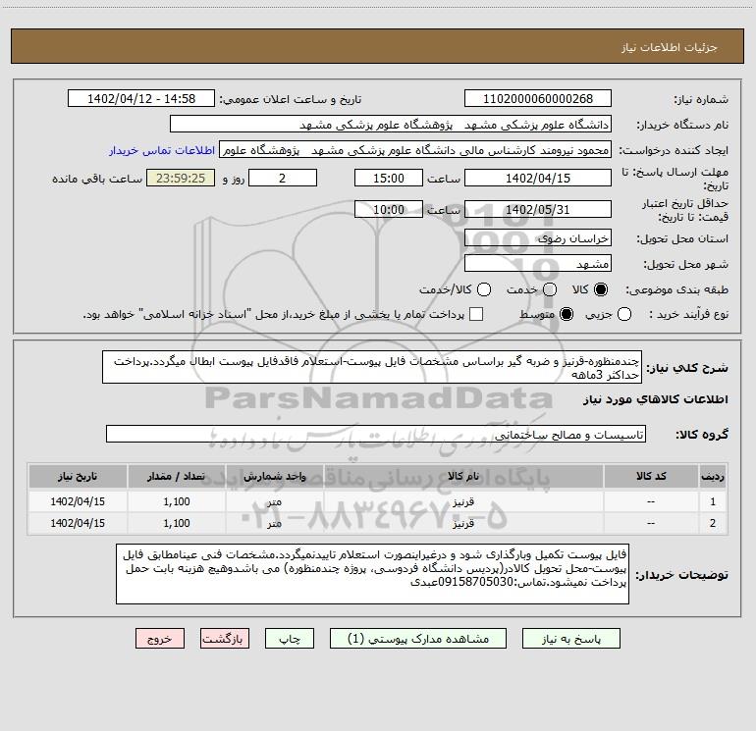The image size is (756, 731).
Task: Click the نام کالا column header
Action: point(463,476)
